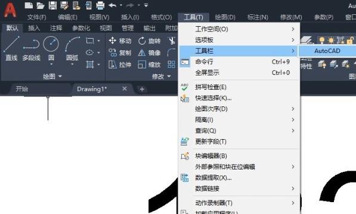The height and width of the screenshot is (214, 356).
Task: Open a file with the folder icon
Action: [x=41, y=5]
